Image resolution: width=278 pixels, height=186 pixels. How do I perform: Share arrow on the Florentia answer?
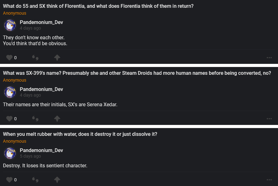coord(57,58)
